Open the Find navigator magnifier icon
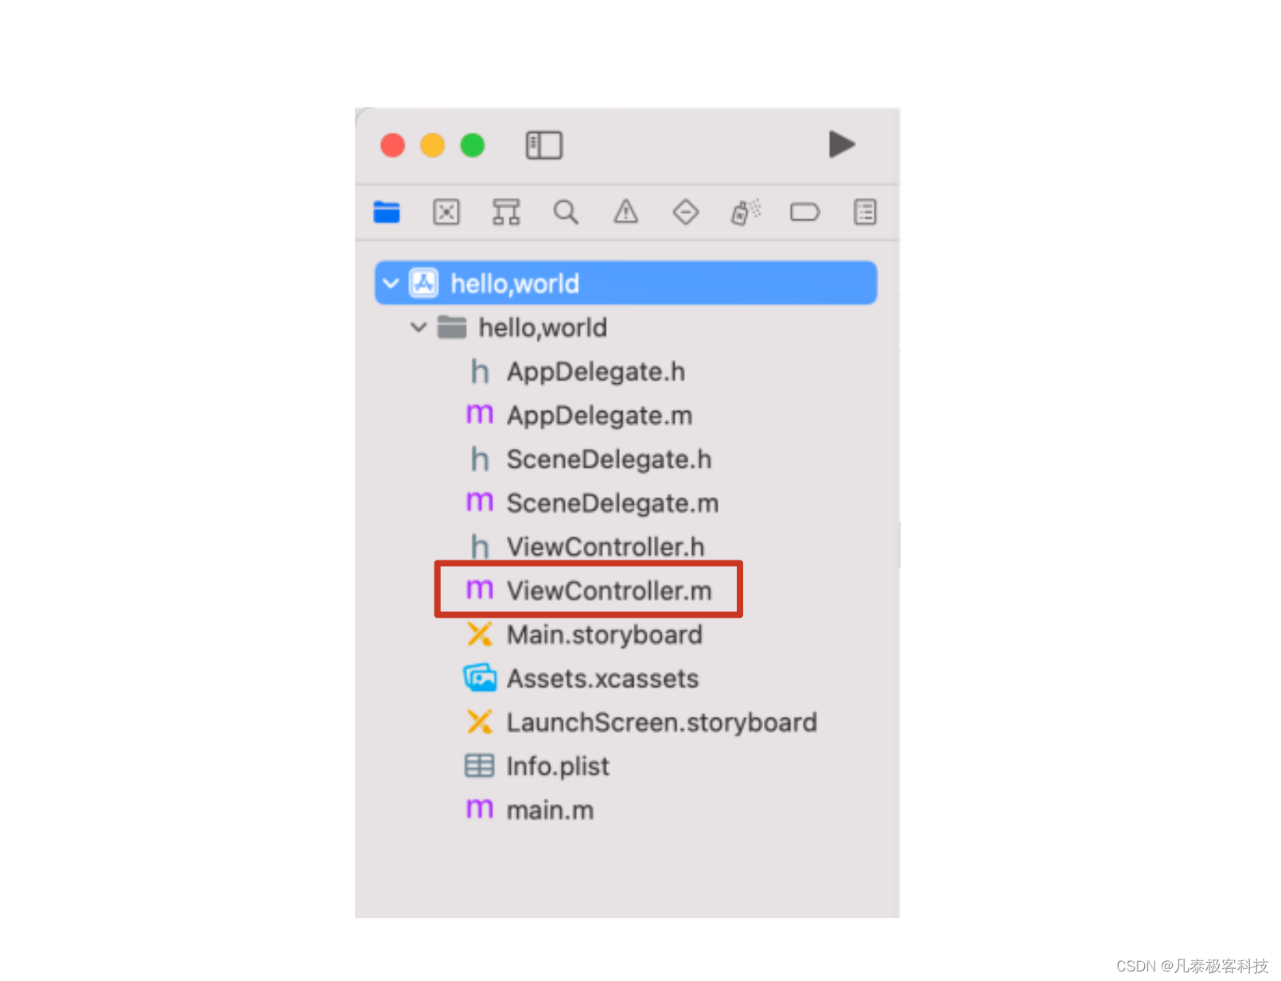 [x=566, y=212]
